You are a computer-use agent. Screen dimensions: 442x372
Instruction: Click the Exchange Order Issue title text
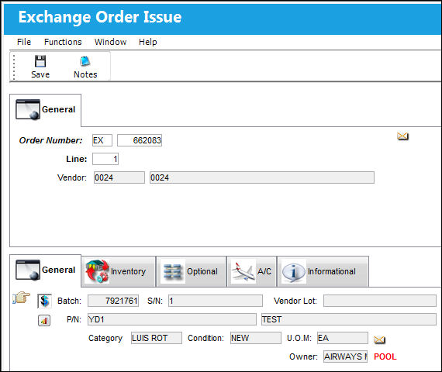[100, 17]
